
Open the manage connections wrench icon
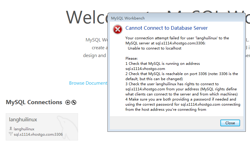click(x=74, y=102)
